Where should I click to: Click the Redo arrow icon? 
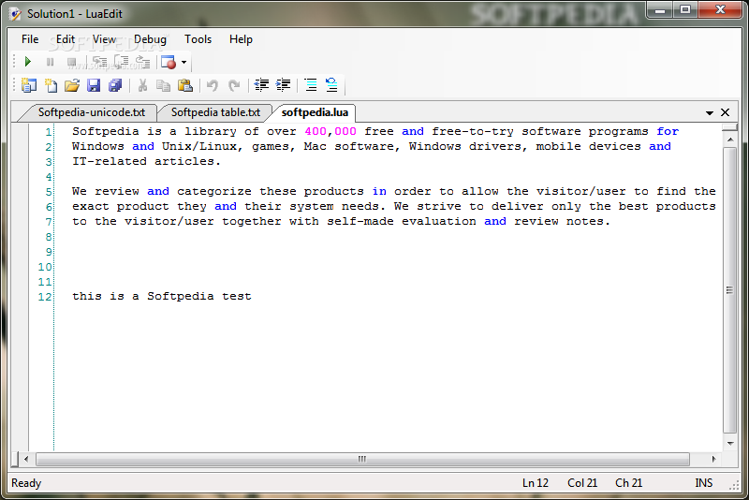click(x=234, y=85)
